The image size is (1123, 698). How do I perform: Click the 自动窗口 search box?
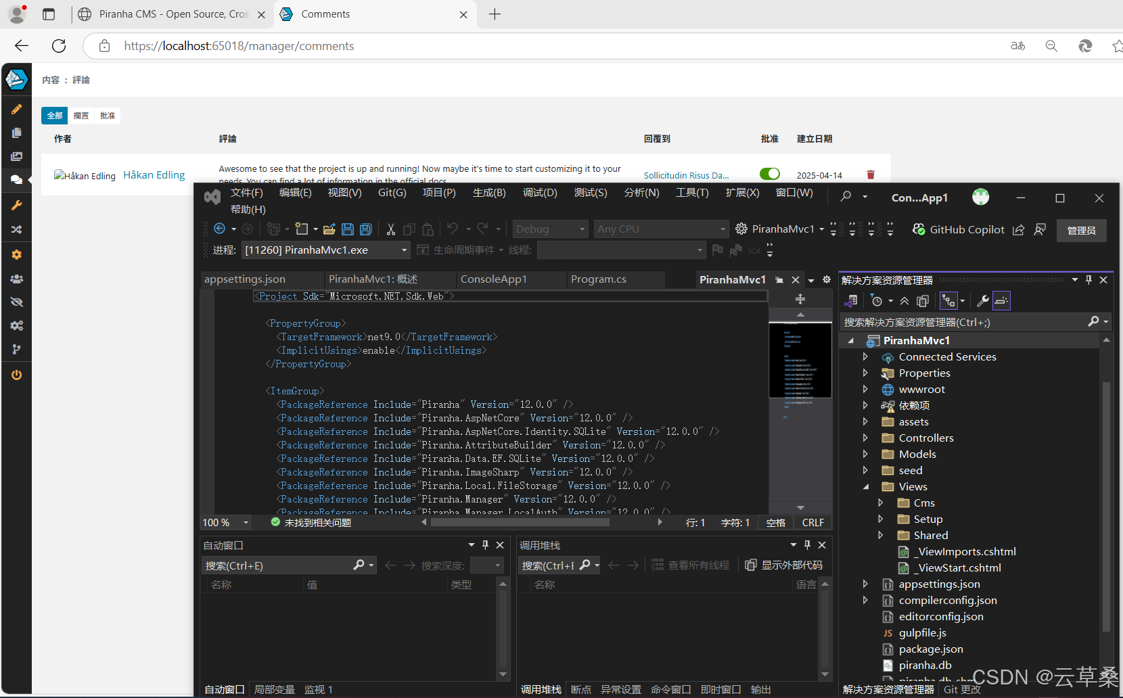click(277, 565)
